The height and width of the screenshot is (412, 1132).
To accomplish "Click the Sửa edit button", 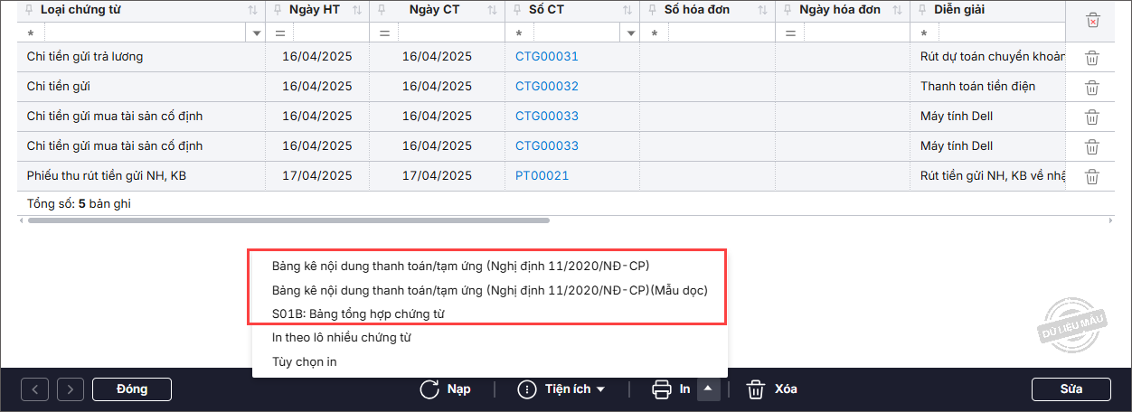I will [x=1071, y=389].
